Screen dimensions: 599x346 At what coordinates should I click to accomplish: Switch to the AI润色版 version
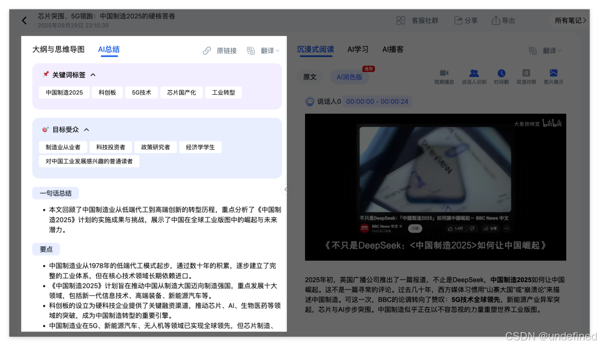coord(349,77)
